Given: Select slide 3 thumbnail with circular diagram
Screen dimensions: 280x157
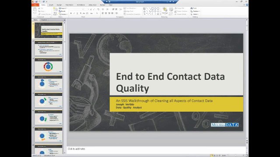Looking at the screenshot, I should tap(49, 65).
